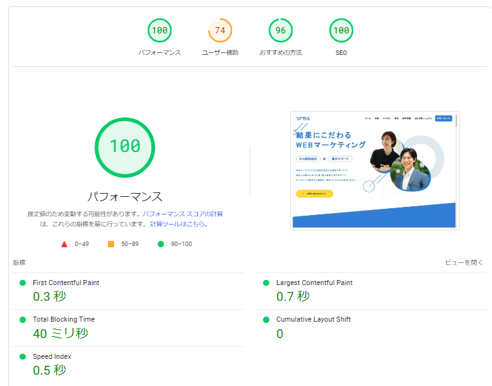Click the green circle 90–100 legend icon

(160, 244)
